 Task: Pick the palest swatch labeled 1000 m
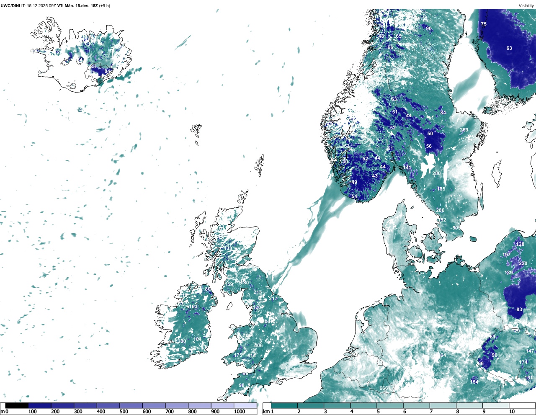(x=245, y=406)
